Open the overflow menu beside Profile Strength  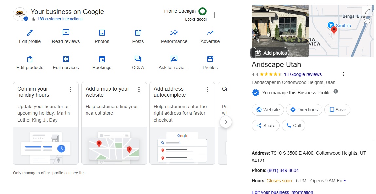click(x=215, y=15)
